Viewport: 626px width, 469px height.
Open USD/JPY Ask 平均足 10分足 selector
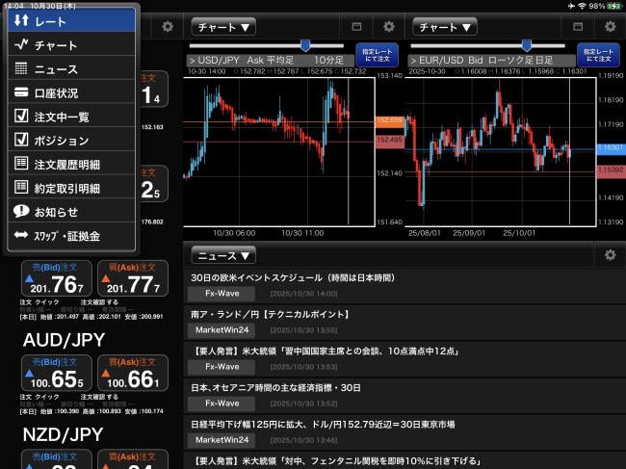pos(271,61)
